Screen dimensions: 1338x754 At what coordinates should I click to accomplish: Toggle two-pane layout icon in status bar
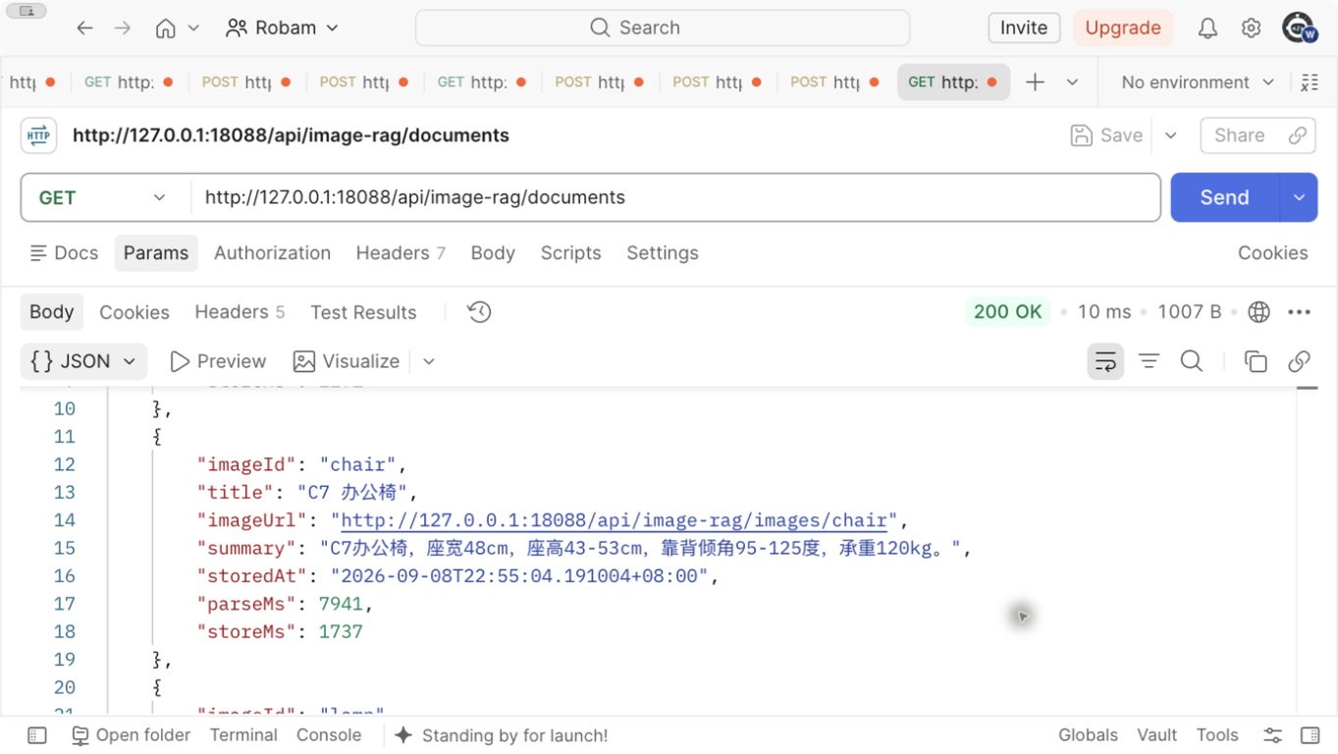click(1310, 735)
